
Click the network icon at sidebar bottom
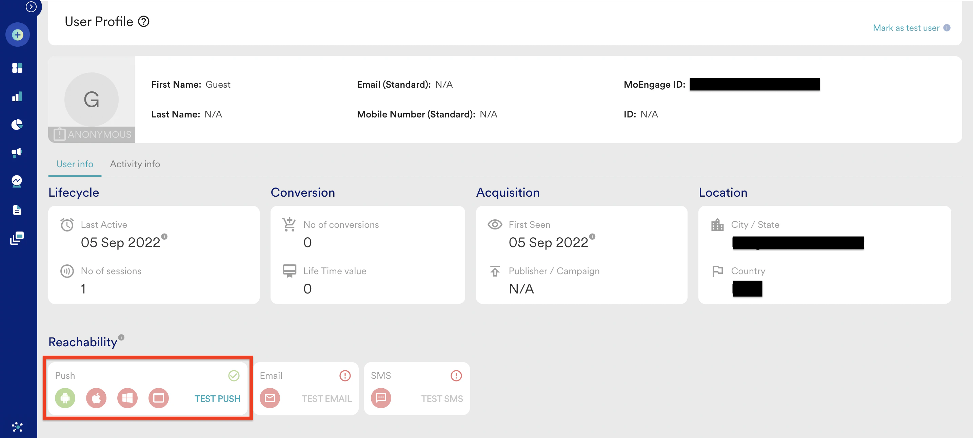pos(17,427)
